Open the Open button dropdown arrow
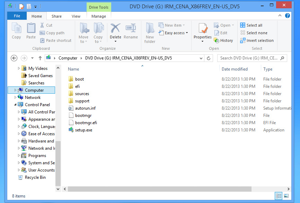Screen dimensions: 300x203 (x=233, y=25)
